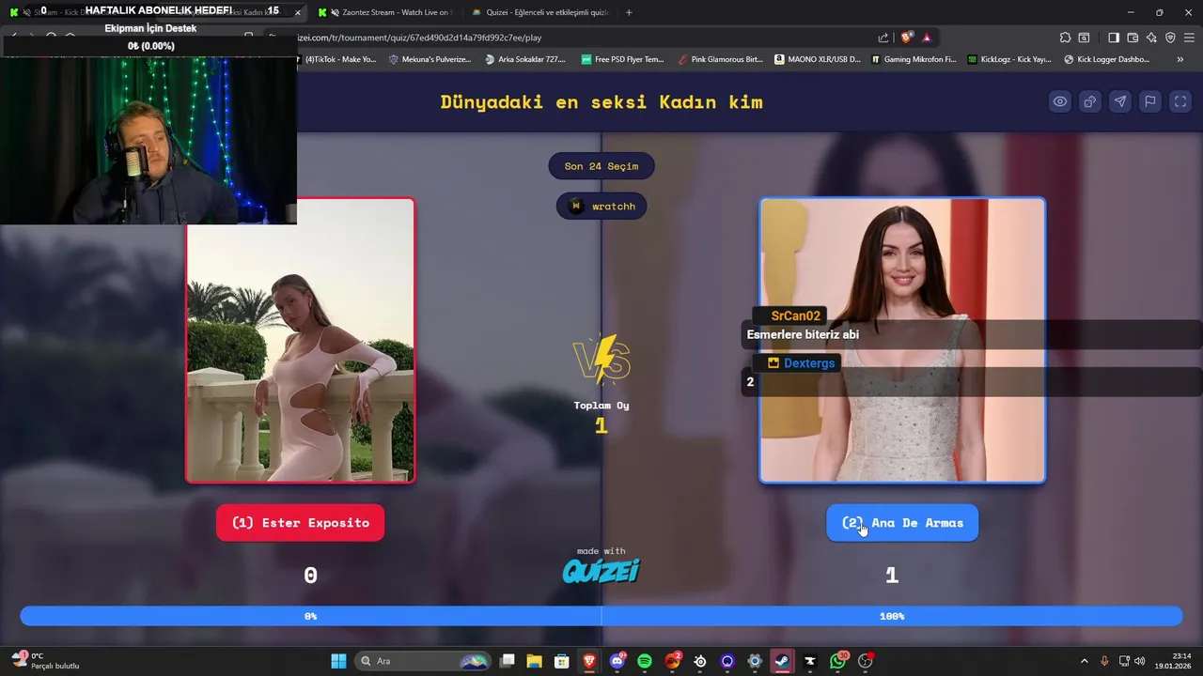Open the browser extensions puzzle icon
This screenshot has width=1203, height=676.
[x=1065, y=38]
